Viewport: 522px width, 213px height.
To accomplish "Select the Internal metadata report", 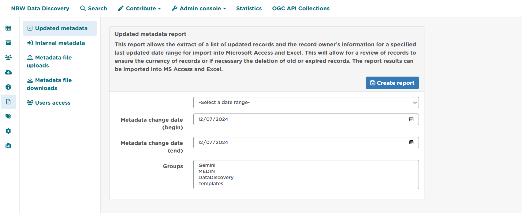I will [60, 43].
